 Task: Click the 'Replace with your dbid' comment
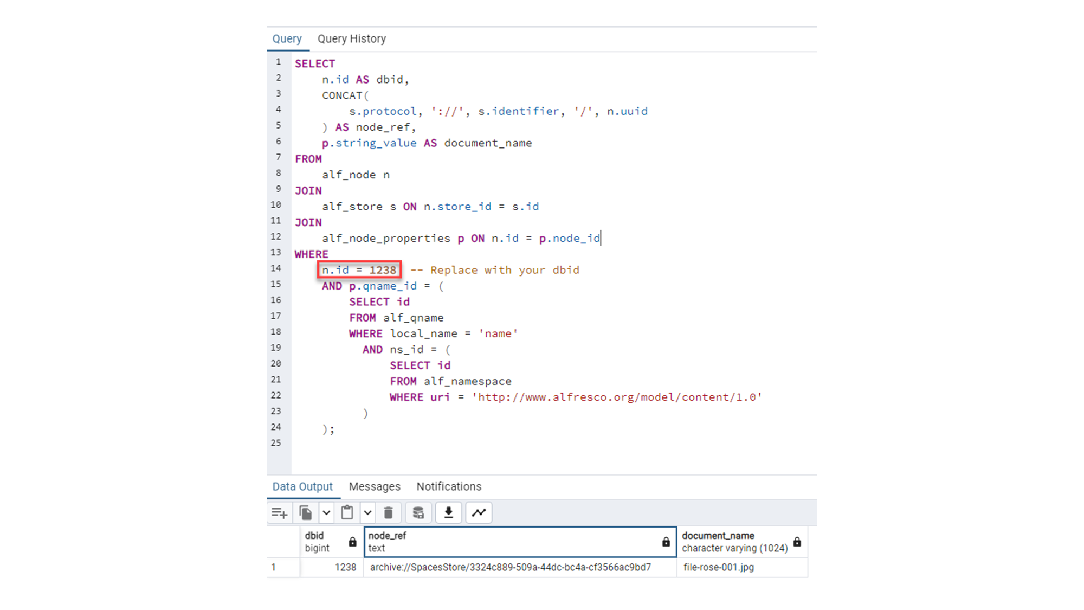[505, 270]
